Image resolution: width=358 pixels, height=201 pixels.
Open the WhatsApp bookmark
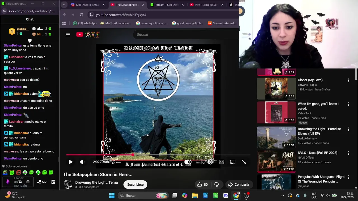click(84, 23)
